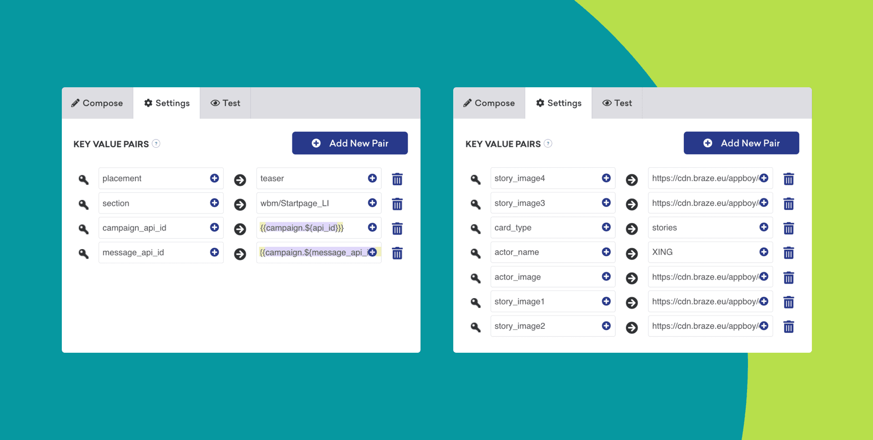Open help tooltip beside right Key Value Pairs
Viewport: 873px width, 440px height.
click(548, 144)
